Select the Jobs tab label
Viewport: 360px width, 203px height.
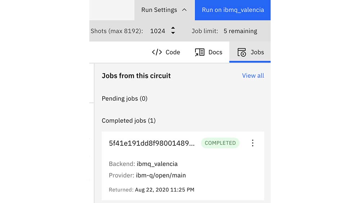click(x=257, y=52)
